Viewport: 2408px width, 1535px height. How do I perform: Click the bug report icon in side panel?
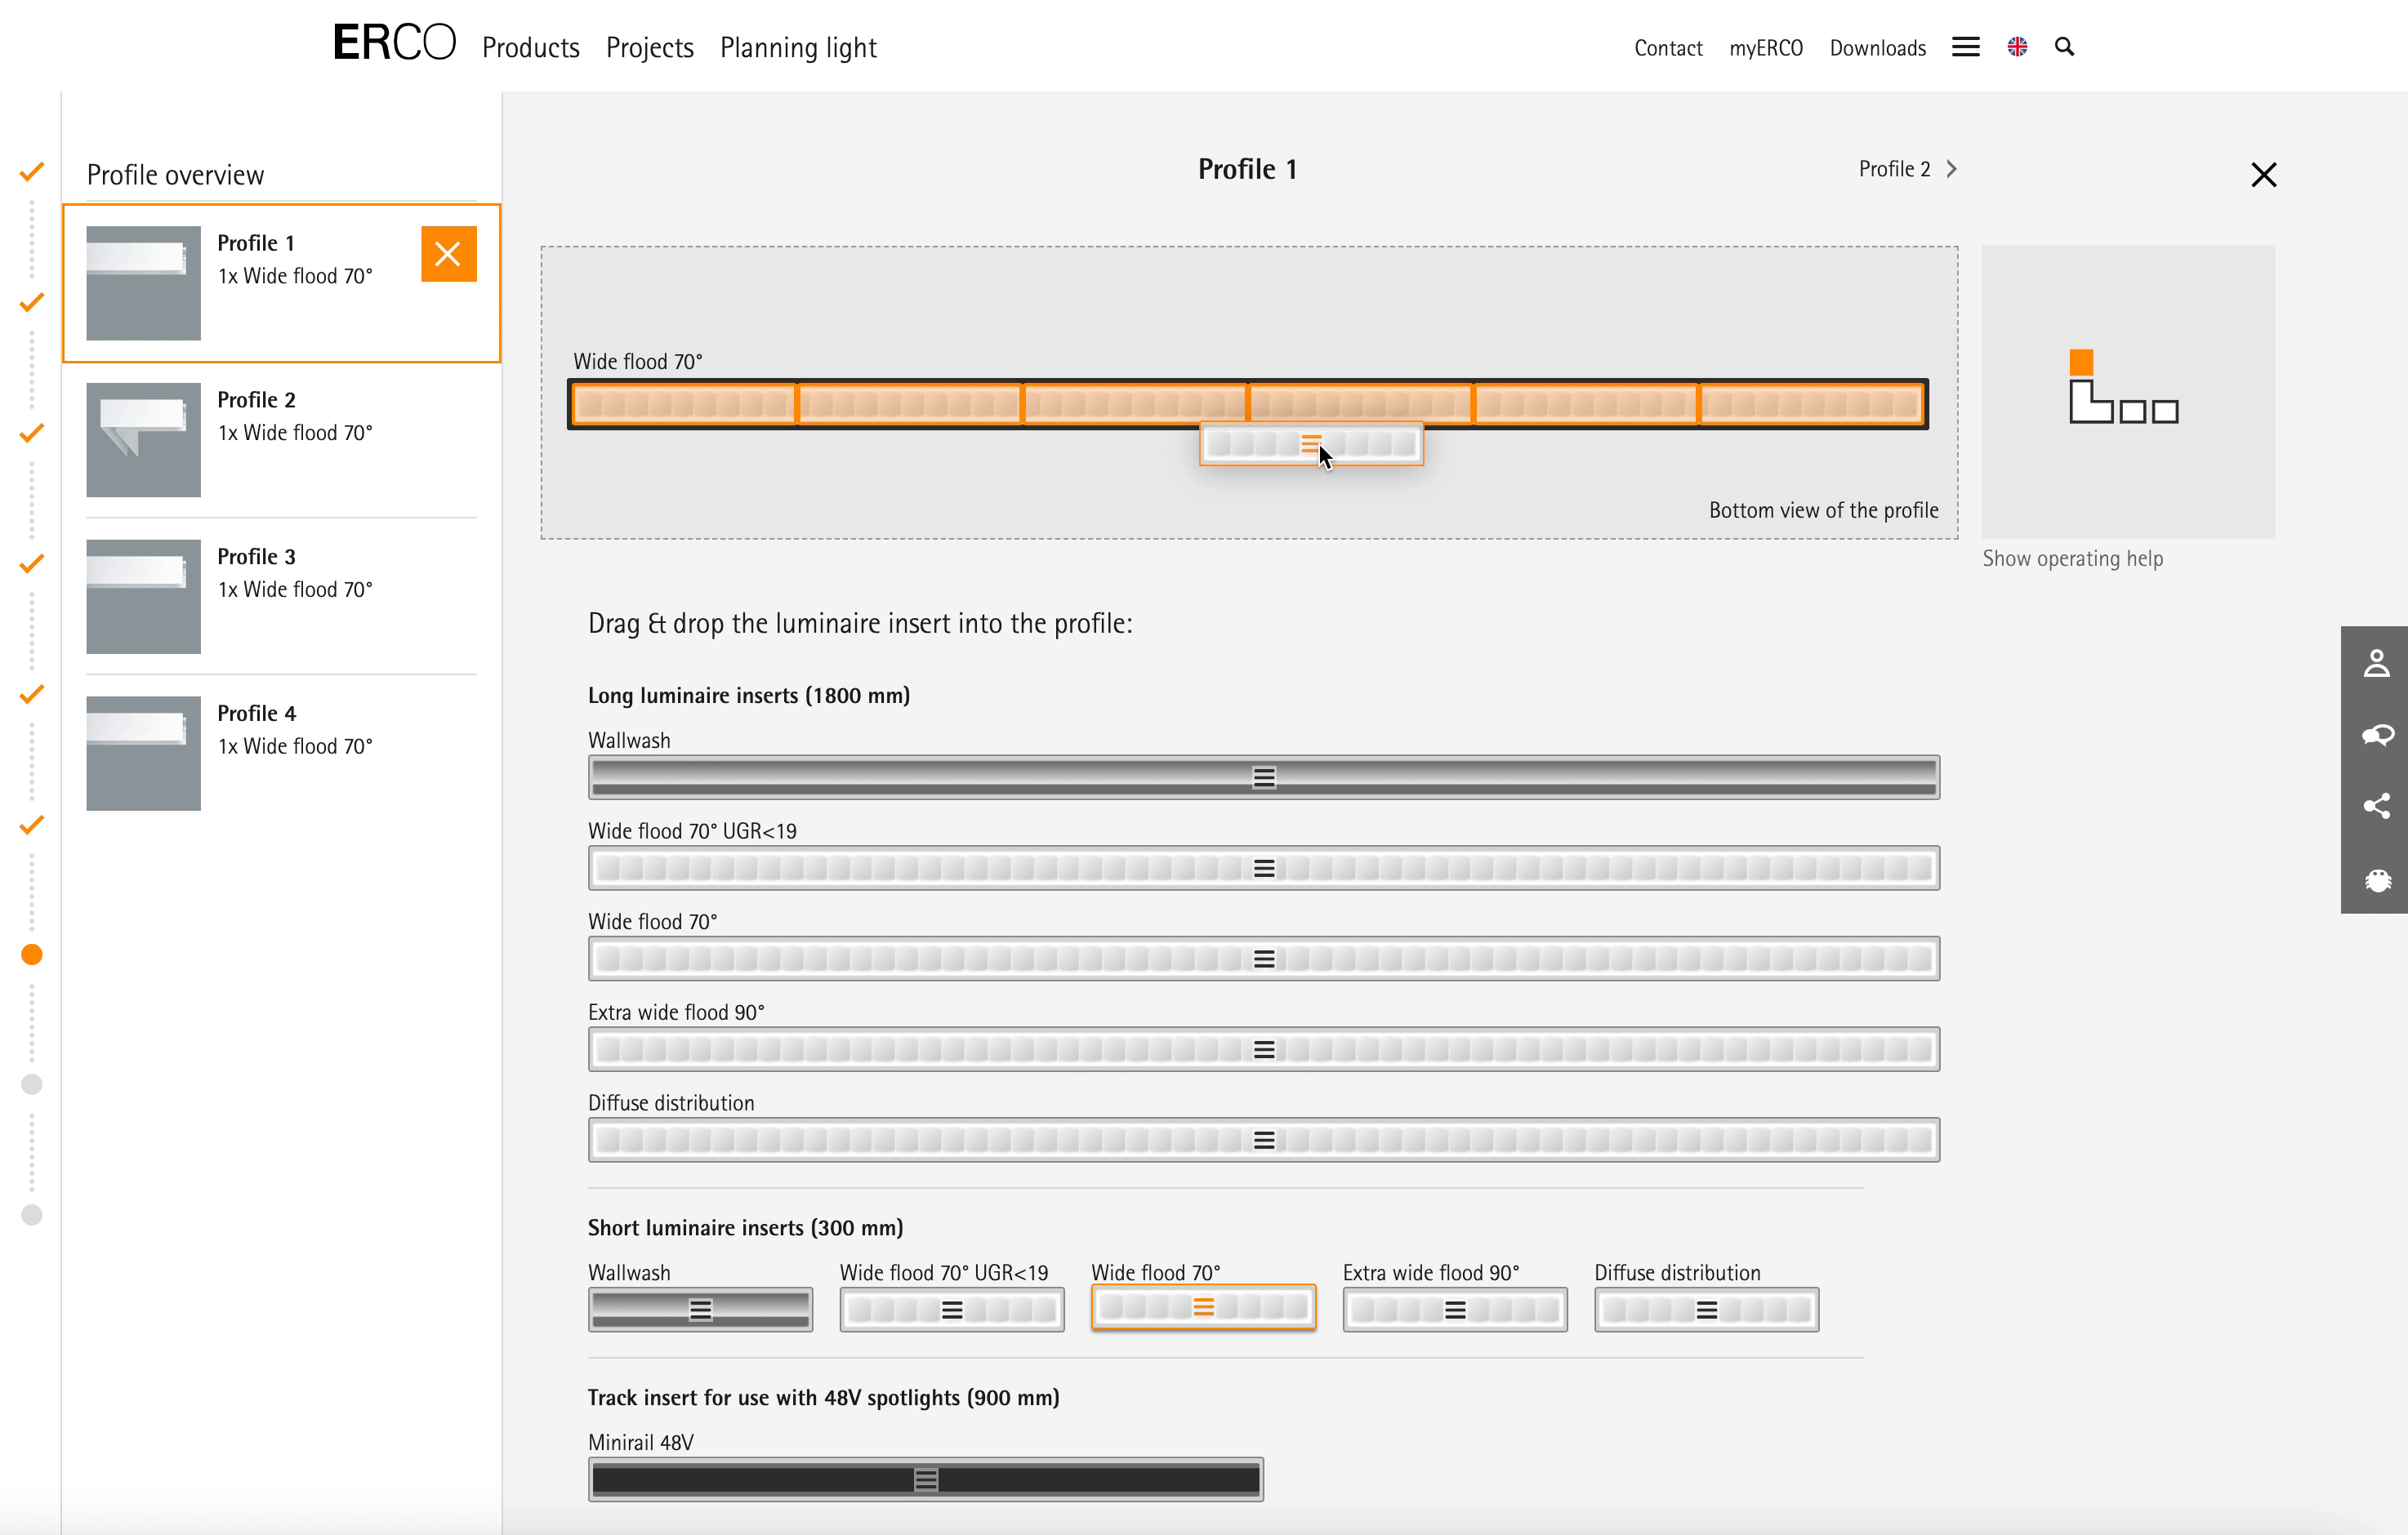(2376, 879)
